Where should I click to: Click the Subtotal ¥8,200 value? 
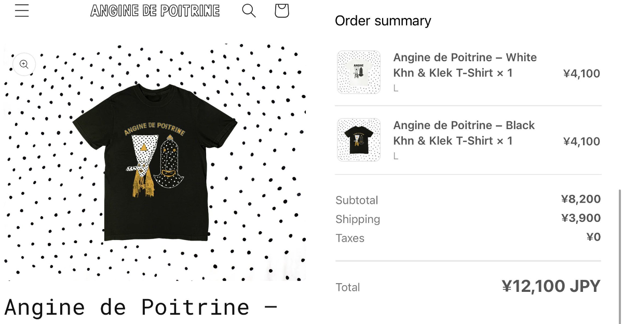coord(581,199)
